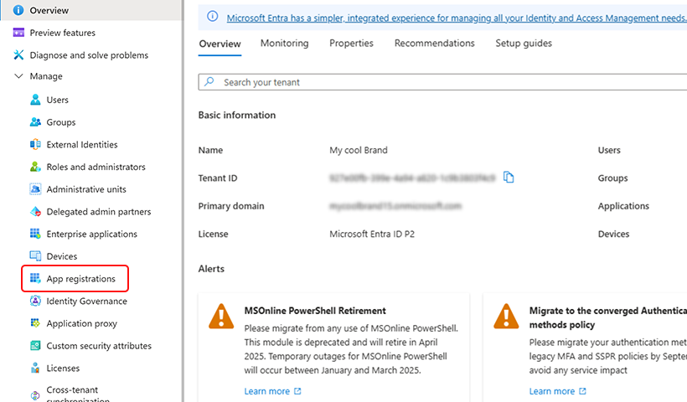Open Administrative units
Viewport: 687px width, 402px height.
(86, 189)
